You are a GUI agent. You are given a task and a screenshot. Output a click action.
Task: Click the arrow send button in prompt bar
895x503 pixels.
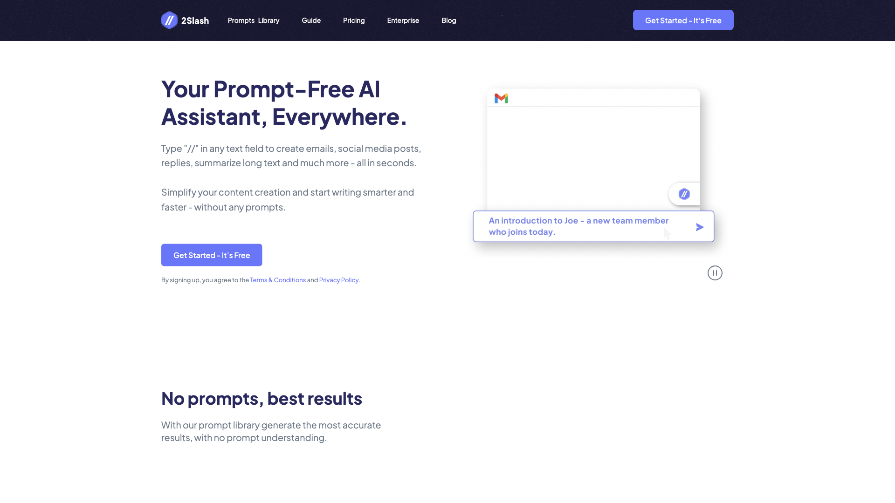[x=700, y=227]
